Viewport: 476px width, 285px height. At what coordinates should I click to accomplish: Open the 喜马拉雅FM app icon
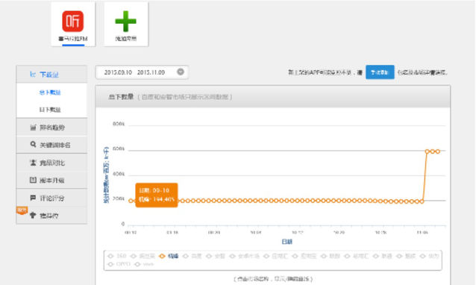pyautogui.click(x=73, y=21)
